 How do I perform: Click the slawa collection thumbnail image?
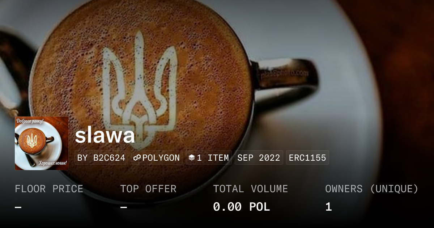click(x=42, y=143)
